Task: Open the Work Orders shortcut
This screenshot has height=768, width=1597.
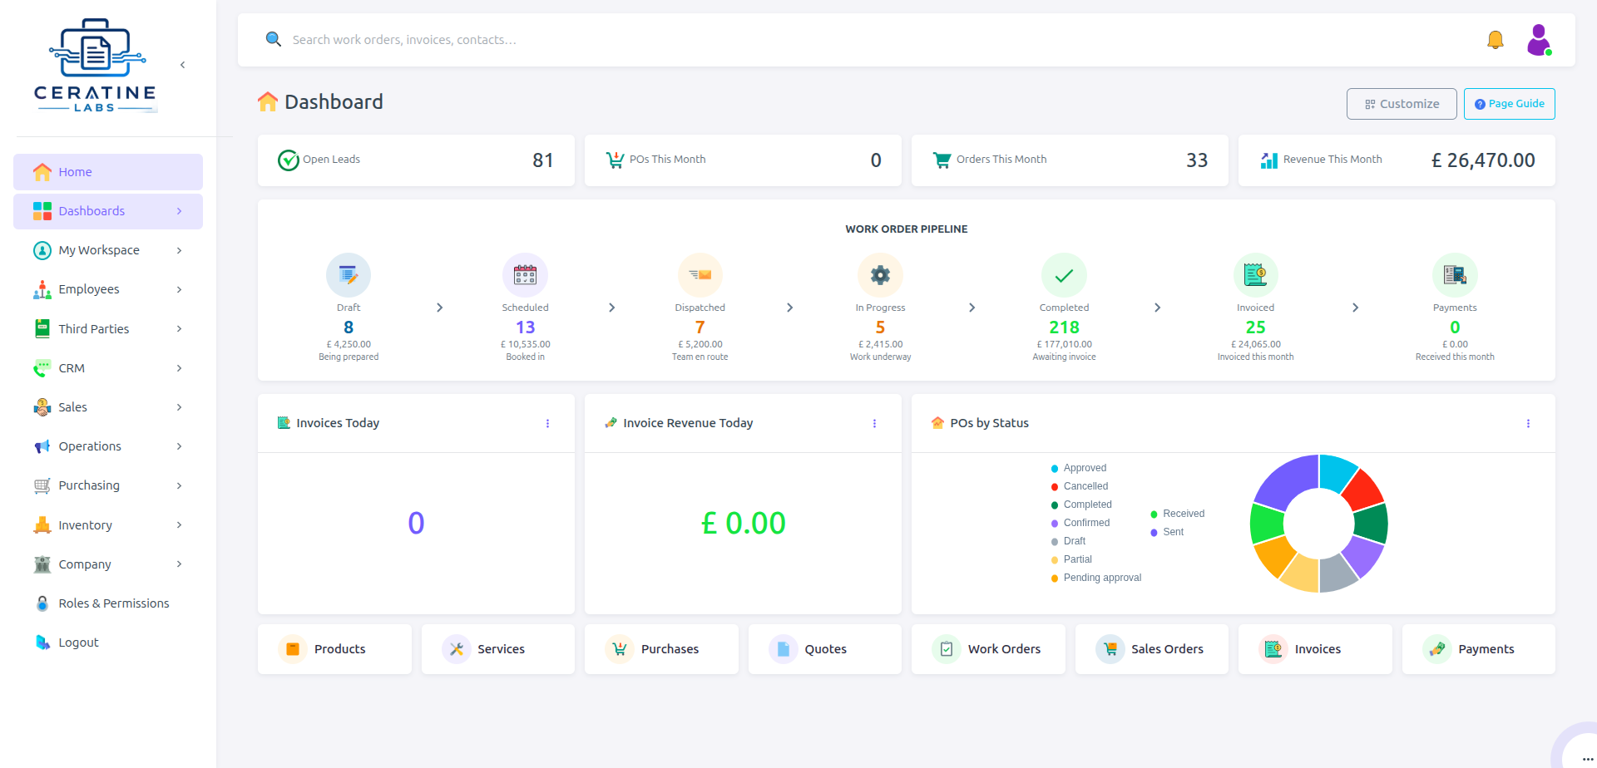Action: 988,649
